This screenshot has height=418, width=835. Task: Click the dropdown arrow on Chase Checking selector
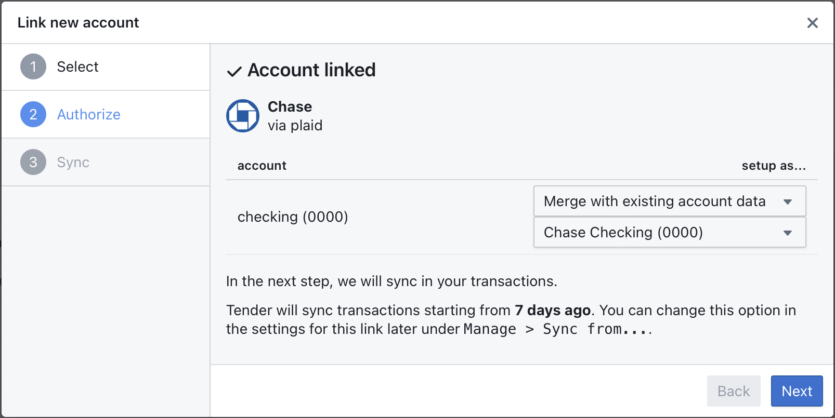tap(789, 233)
